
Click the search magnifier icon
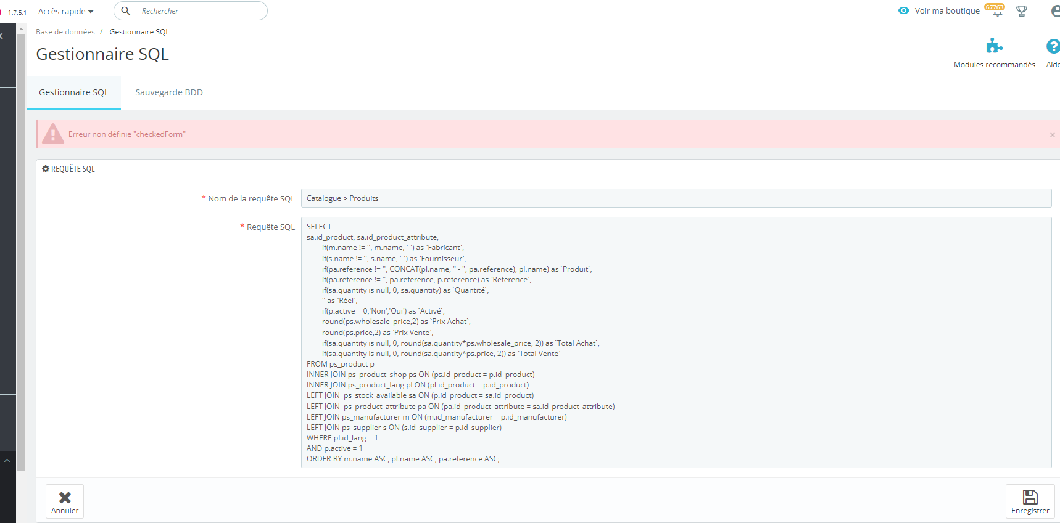(x=126, y=10)
